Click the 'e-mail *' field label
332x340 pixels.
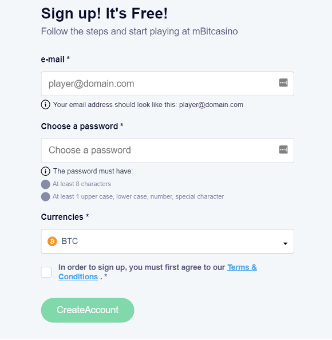(56, 59)
